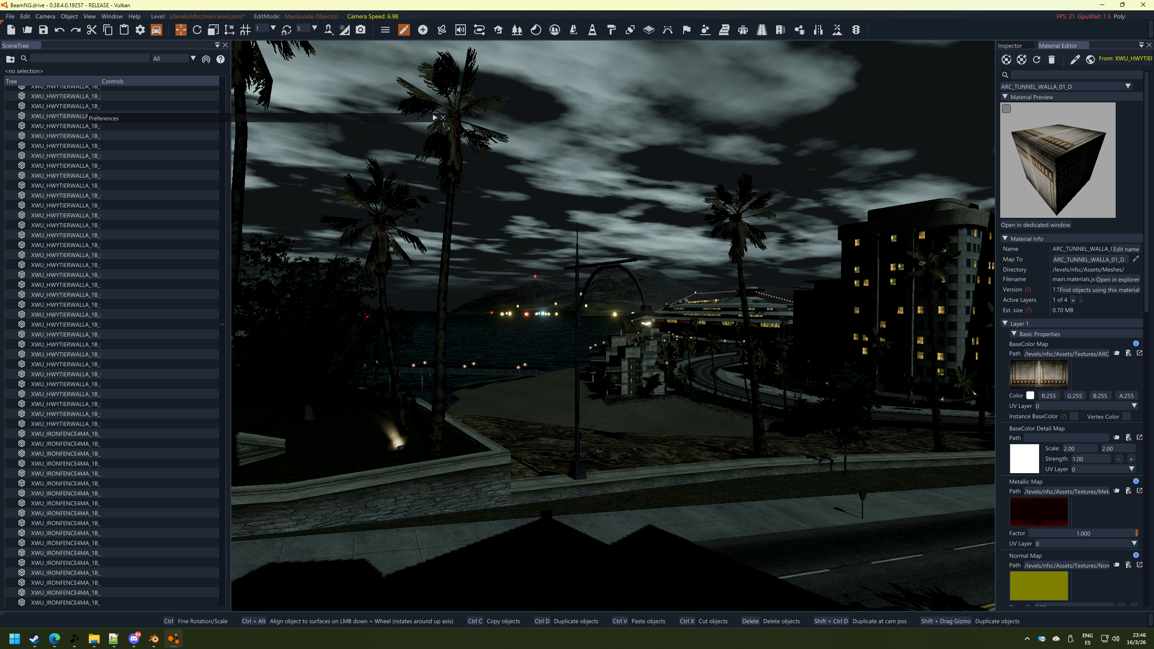The width and height of the screenshot is (1154, 649).
Task: Switch to the Inspector tab
Action: pos(1010,46)
